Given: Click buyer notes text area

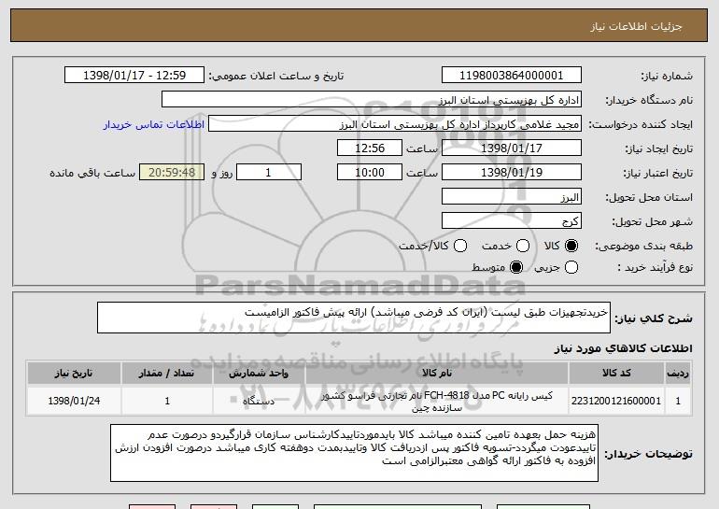Looking at the screenshot, I should coord(354,453).
